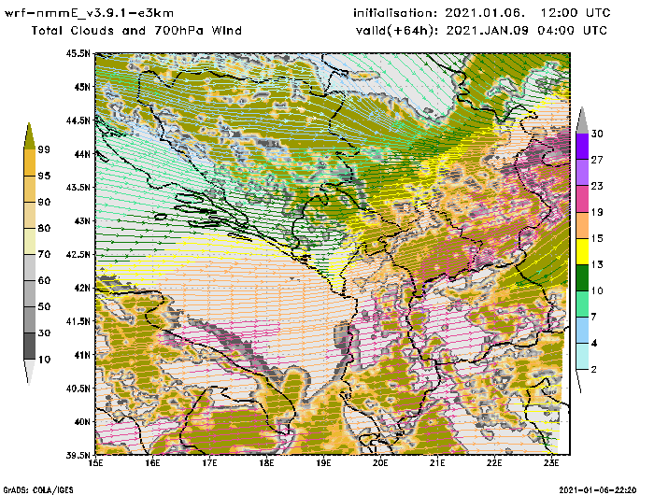Image resolution: width=654 pixels, height=495 pixels.
Task: Click the '20E' longitude label
Action: (380, 463)
